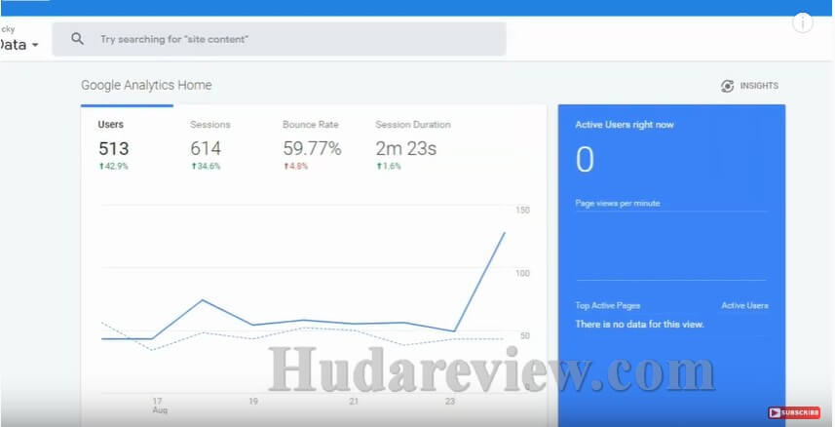
Task: Click the Page views per minute label
Action: (x=617, y=203)
